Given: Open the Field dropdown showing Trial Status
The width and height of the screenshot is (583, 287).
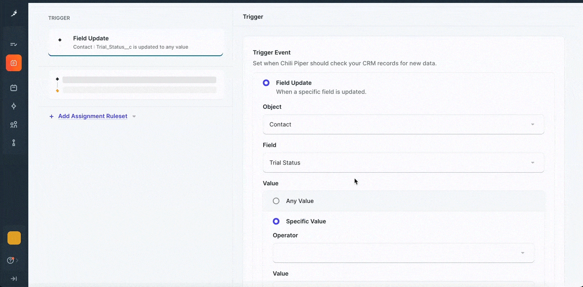Looking at the screenshot, I should pyautogui.click(x=403, y=163).
